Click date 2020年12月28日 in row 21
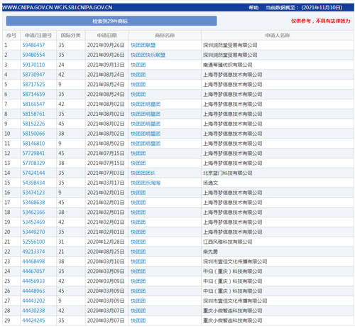This screenshot has width=355, height=327. point(106,242)
